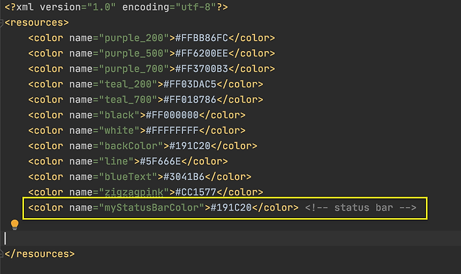Click the blueText color name
This screenshot has width=461, height=274.
[128, 177]
